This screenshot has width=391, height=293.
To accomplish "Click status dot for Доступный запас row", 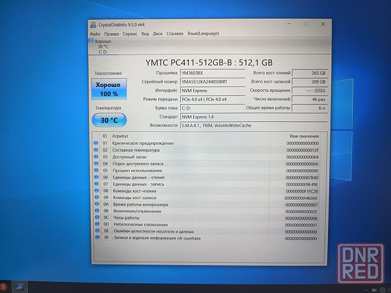I will pos(96,157).
